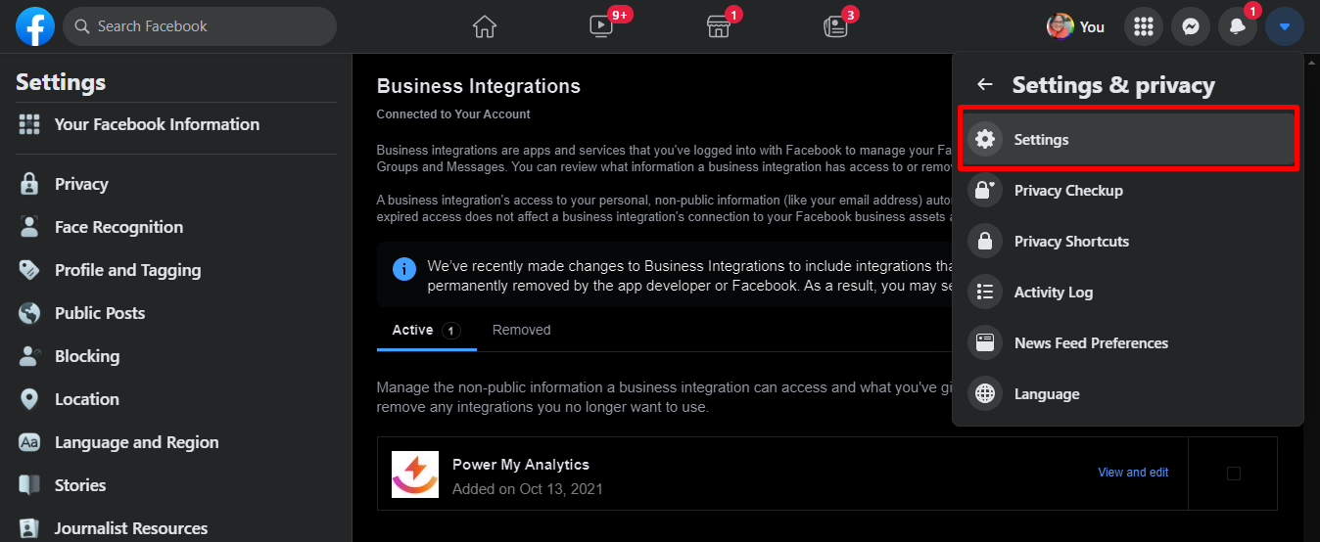Open the Home feed icon
Image resolution: width=1320 pixels, height=542 pixels.
tap(485, 26)
